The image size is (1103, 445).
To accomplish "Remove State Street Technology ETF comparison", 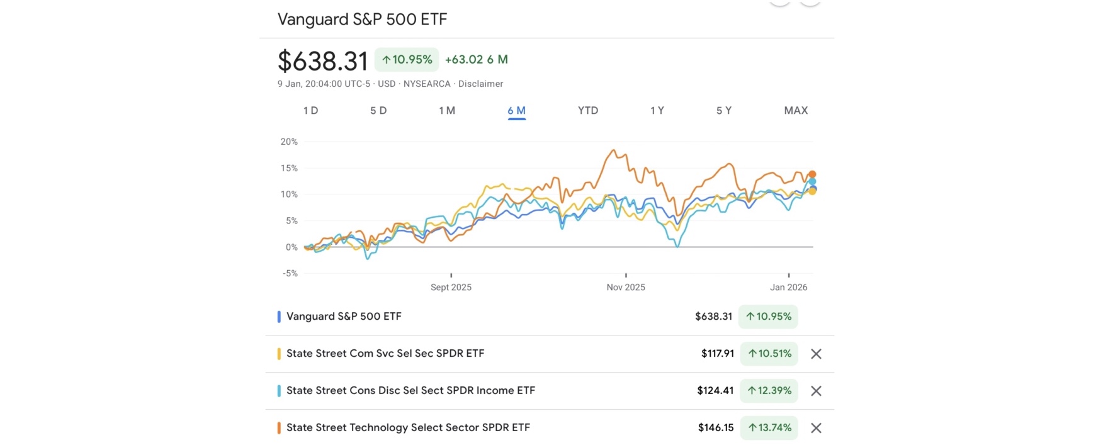I will tap(816, 428).
